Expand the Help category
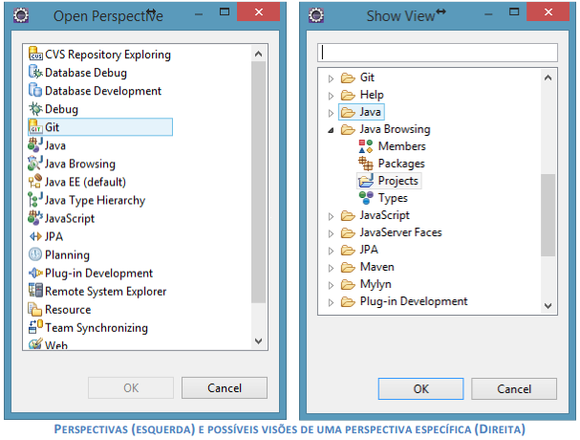 [331, 96]
